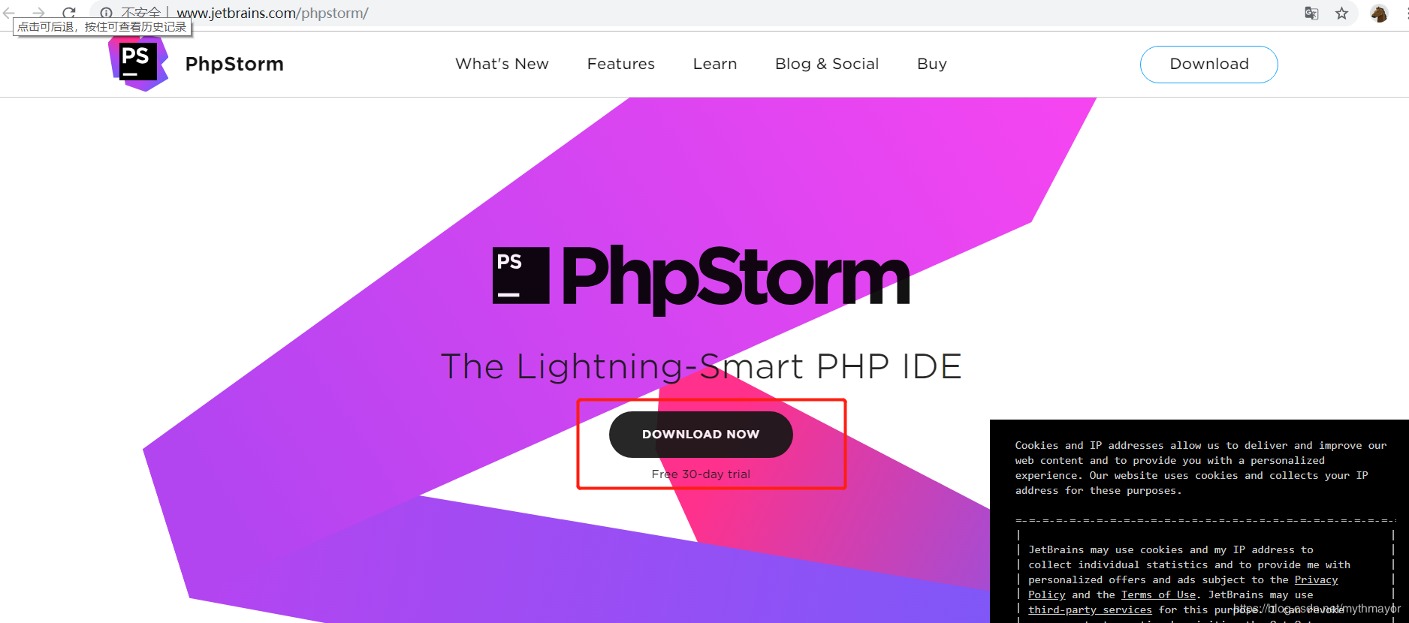Click 'The Lightning-Smart PHP IDE' tagline
The image size is (1409, 623).
[x=701, y=366]
